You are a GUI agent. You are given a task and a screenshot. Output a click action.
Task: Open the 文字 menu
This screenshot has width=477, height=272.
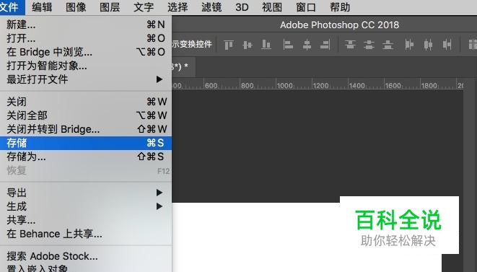pos(144,7)
